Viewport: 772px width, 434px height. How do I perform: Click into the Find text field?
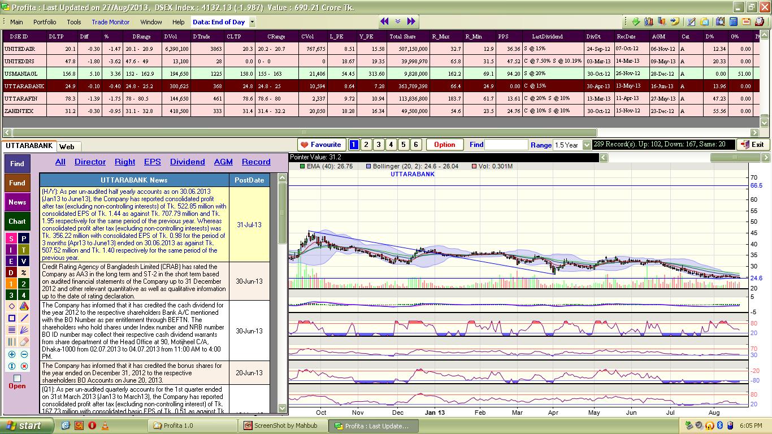(506, 145)
